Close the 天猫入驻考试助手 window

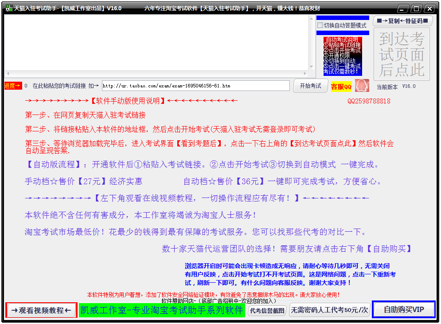tap(430, 9)
